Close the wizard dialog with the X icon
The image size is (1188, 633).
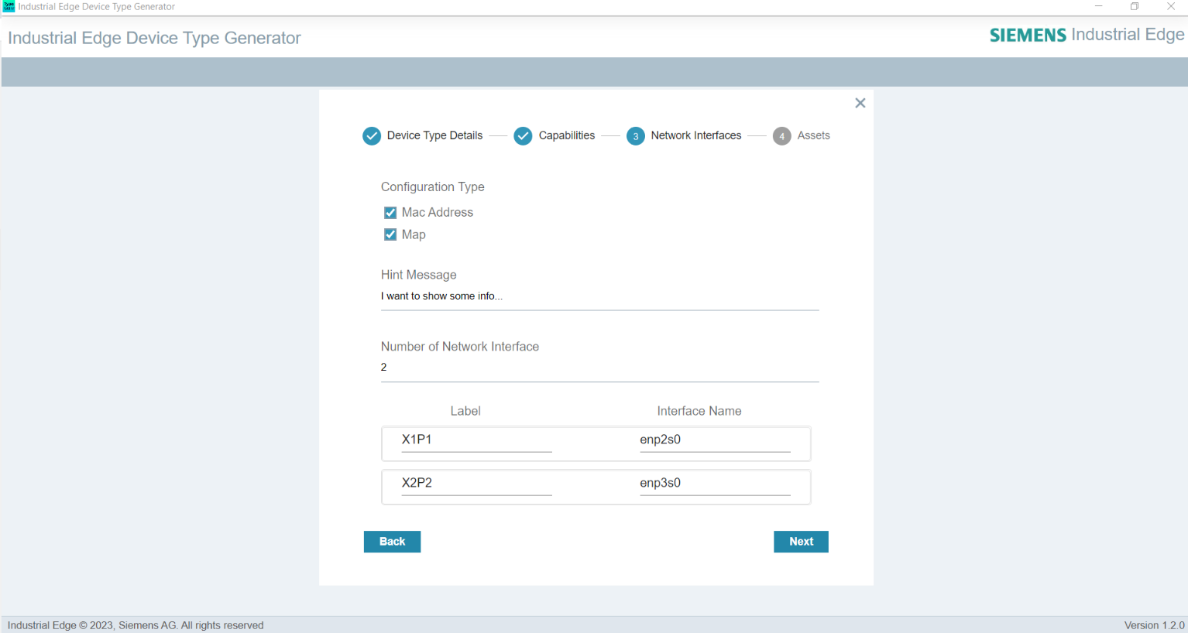point(860,102)
